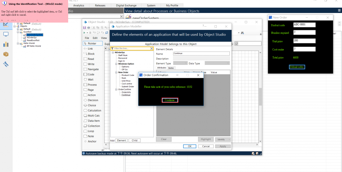Click the Add Element button
The image size is (342, 172).
click(x=121, y=140)
